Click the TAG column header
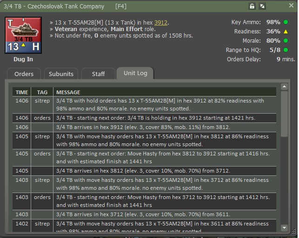 click(x=42, y=92)
